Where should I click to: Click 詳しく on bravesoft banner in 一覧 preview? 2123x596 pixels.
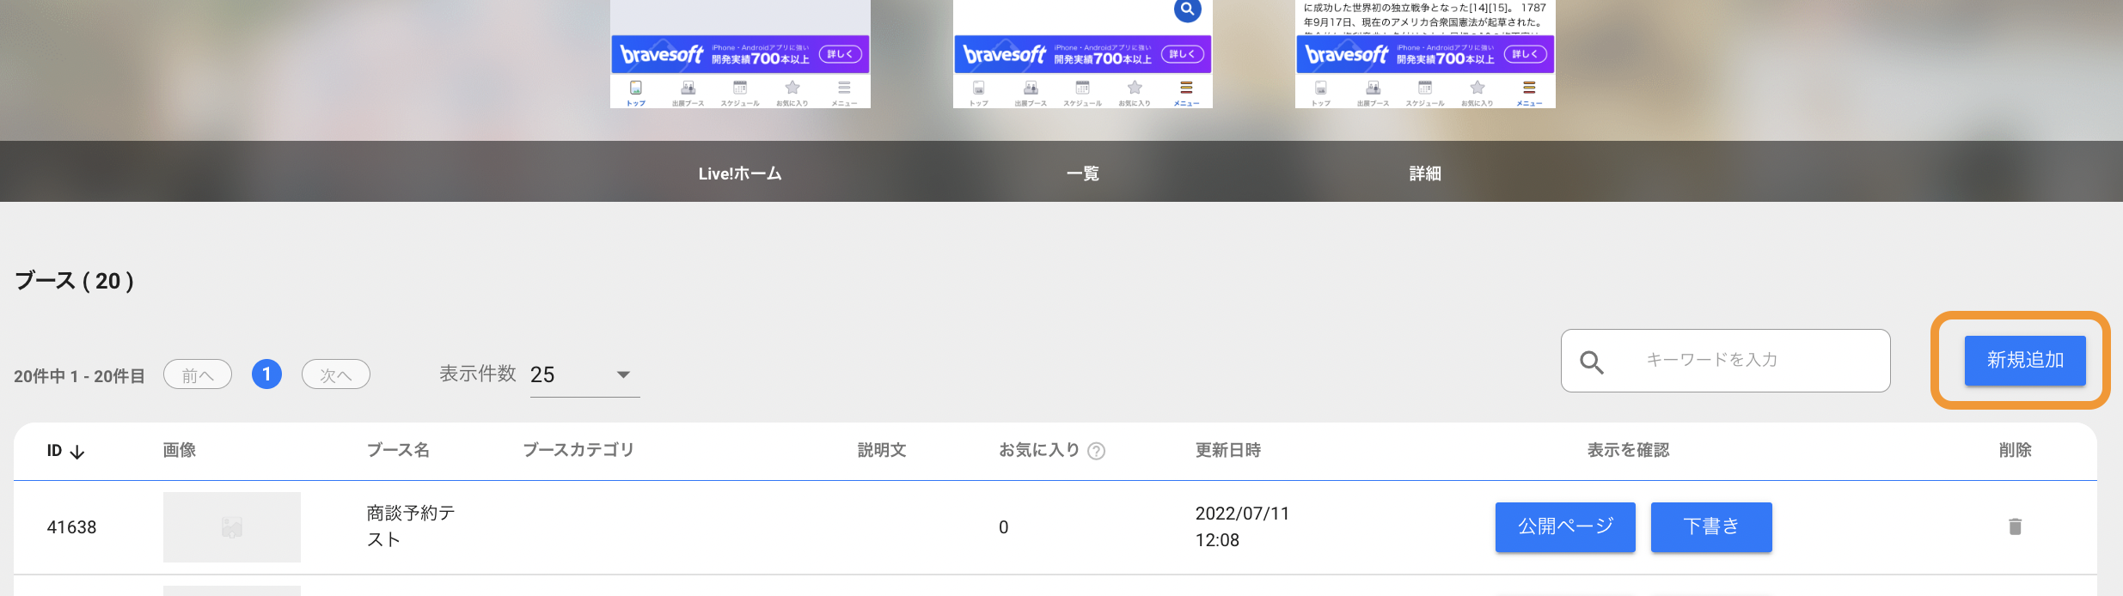1183,54
